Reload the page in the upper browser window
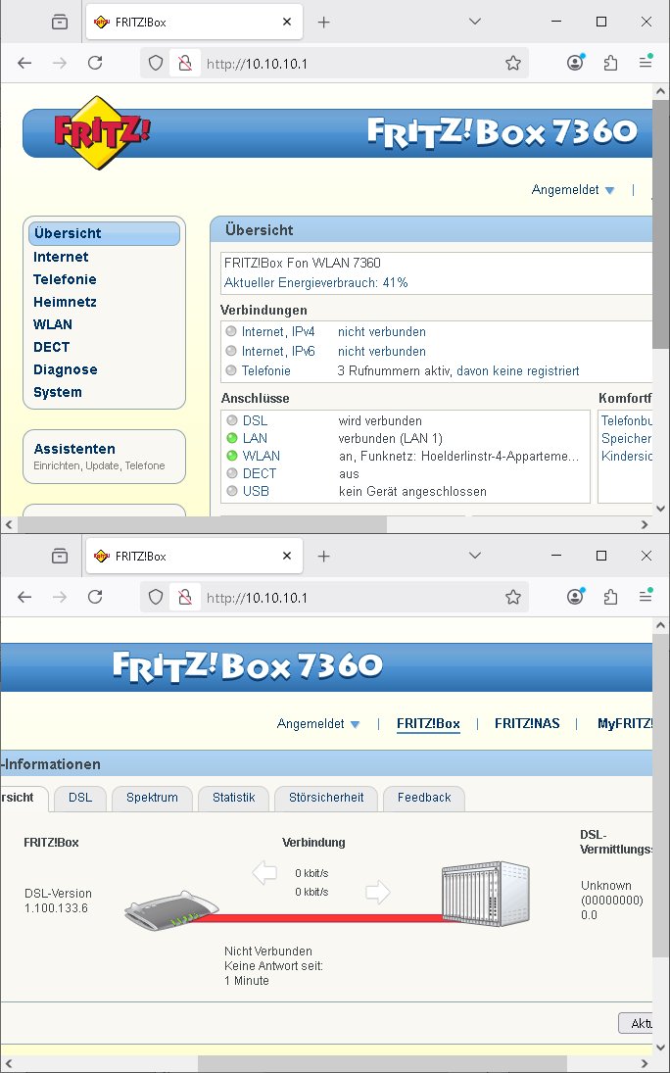Image resolution: width=670 pixels, height=1073 pixels. pos(95,63)
